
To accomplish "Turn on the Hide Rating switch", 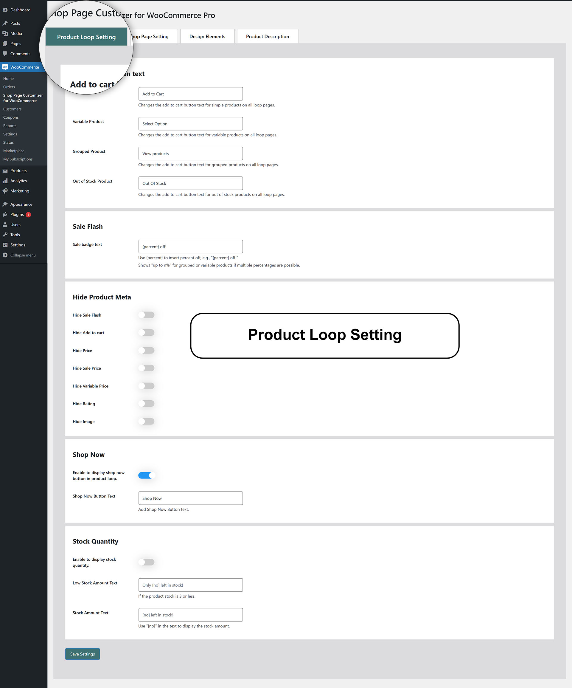I will click(x=146, y=404).
